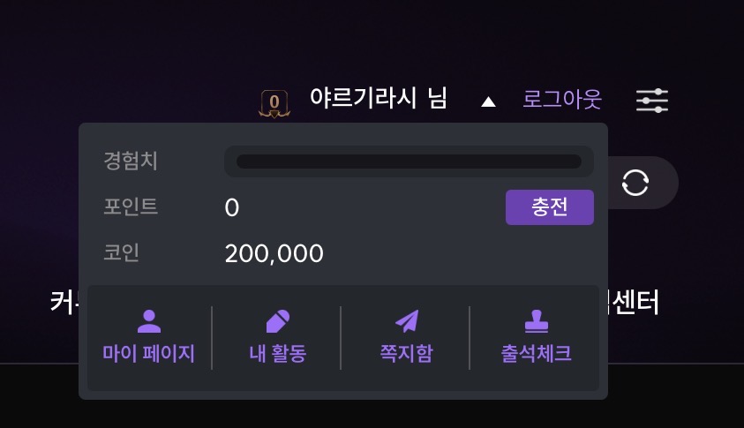Collapse the user panel with the white triangle

(x=488, y=101)
